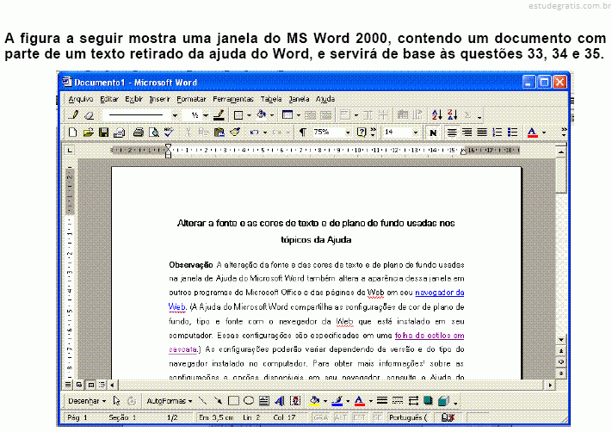Viewport: 612px width, 432px height.
Task: Open the Ferramentas menu
Action: tap(233, 99)
